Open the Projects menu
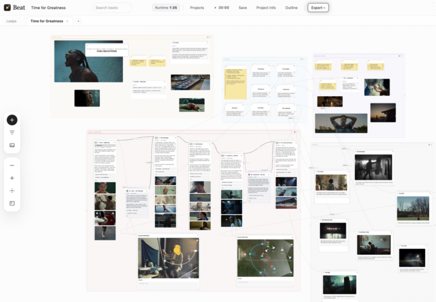The height and width of the screenshot is (302, 436). (197, 8)
